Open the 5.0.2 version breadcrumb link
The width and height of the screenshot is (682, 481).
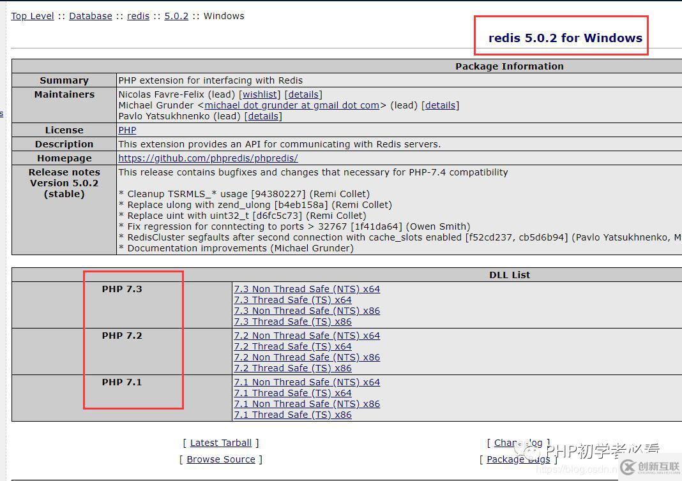pos(176,16)
